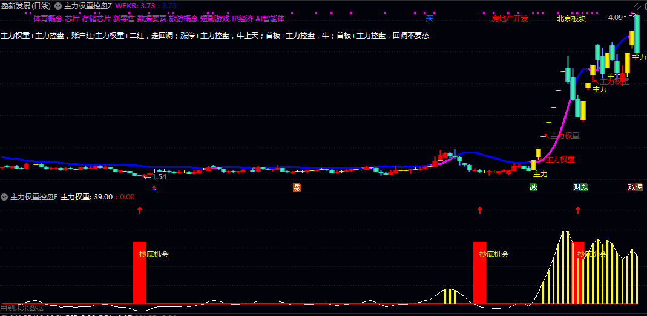Open the IP经济 concept tag

(x=243, y=19)
